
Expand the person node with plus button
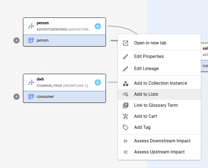pos(17,40)
